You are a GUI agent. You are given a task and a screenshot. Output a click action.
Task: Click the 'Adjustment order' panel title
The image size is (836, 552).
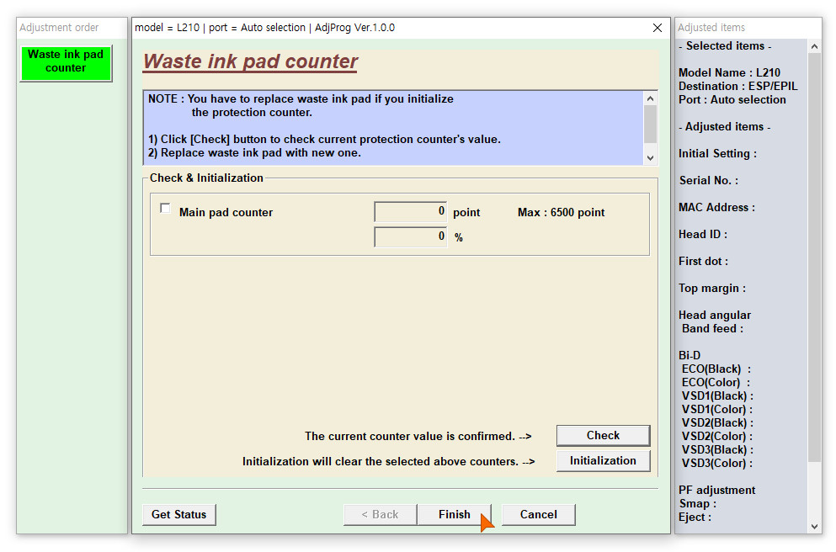(x=59, y=28)
